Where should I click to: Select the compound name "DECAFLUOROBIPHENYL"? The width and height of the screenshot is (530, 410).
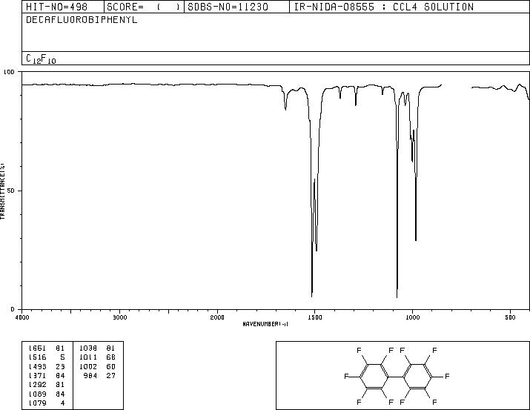tap(82, 20)
